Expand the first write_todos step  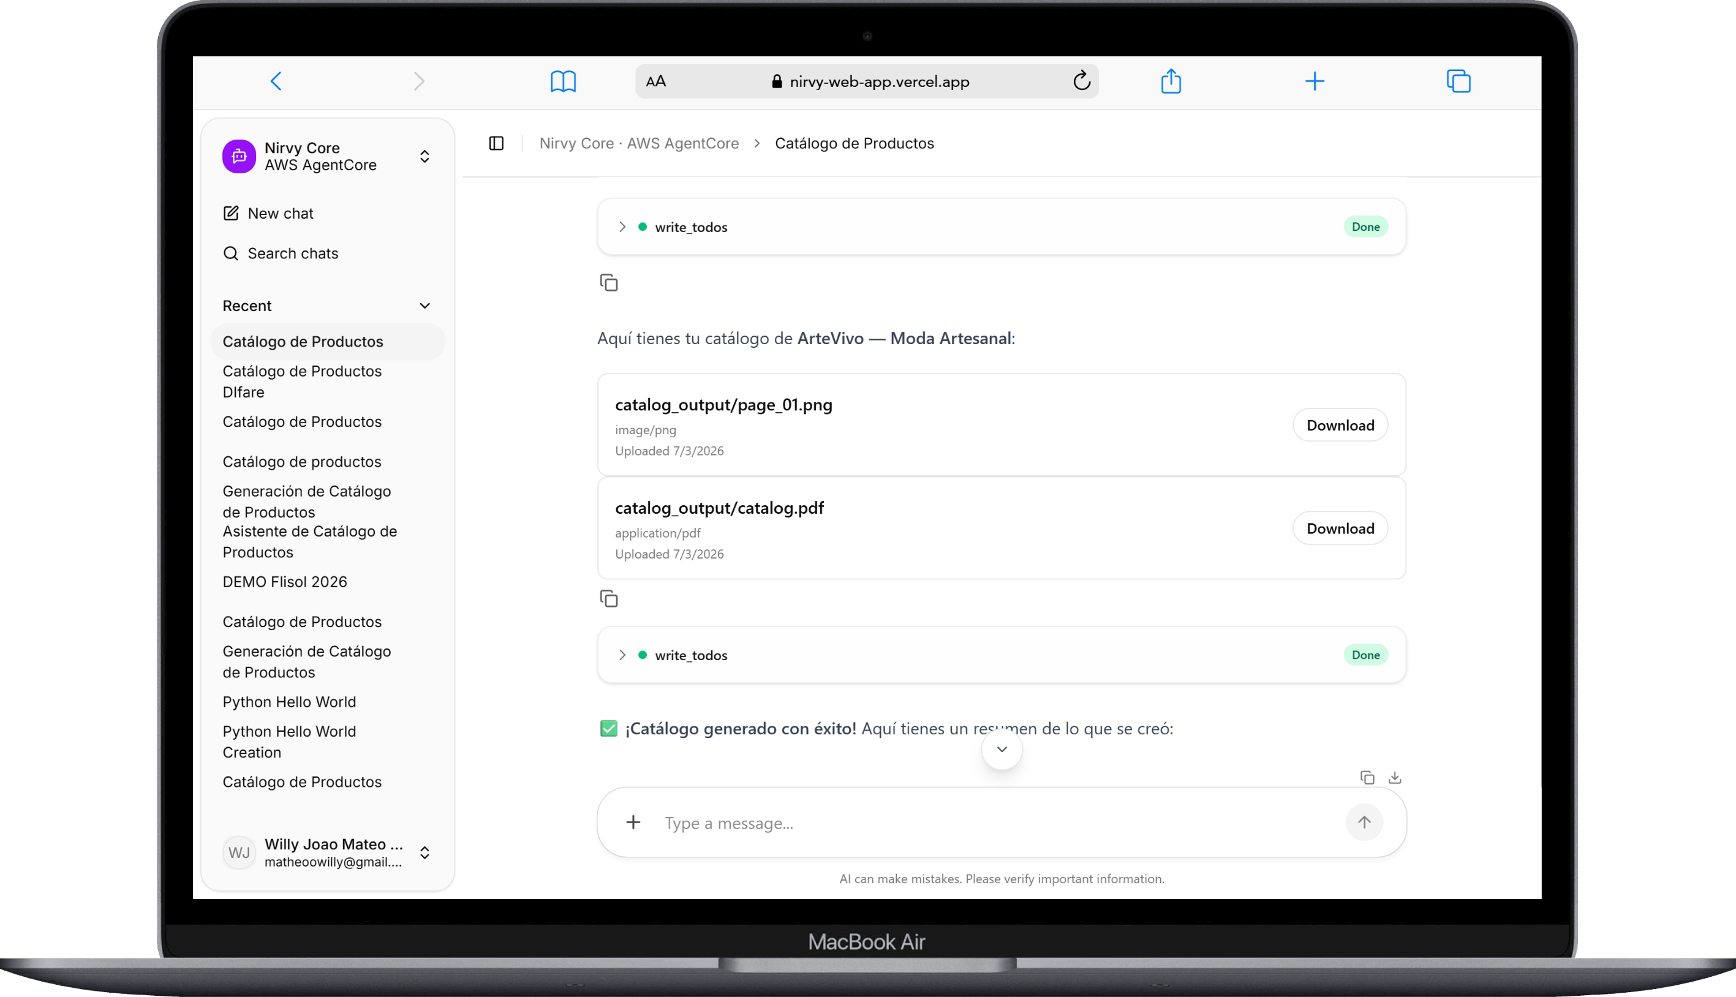pyautogui.click(x=622, y=227)
